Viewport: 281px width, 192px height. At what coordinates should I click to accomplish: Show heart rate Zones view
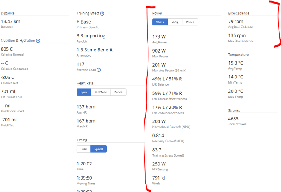(x=118, y=92)
